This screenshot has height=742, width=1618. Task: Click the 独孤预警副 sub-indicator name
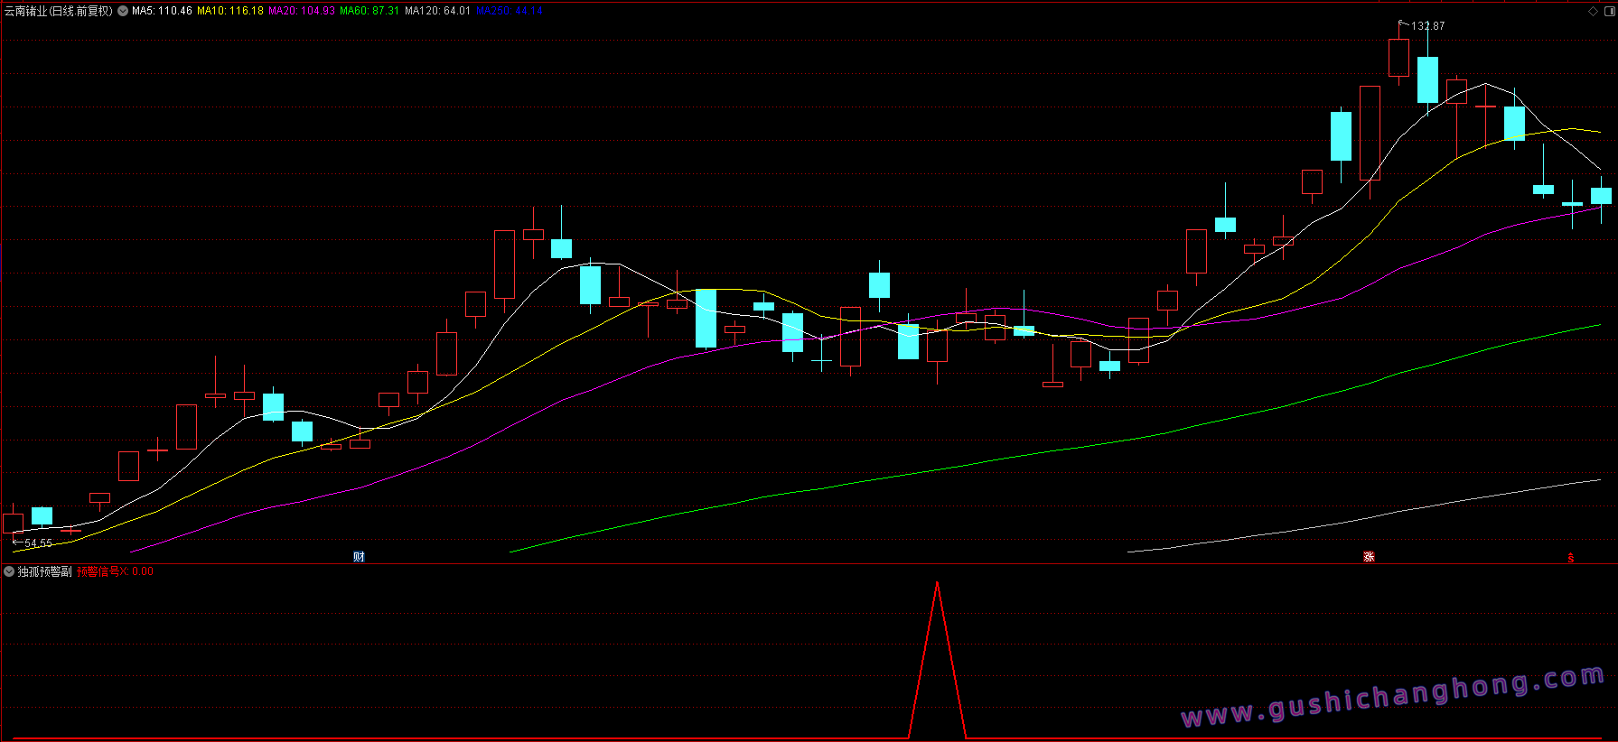point(44,571)
